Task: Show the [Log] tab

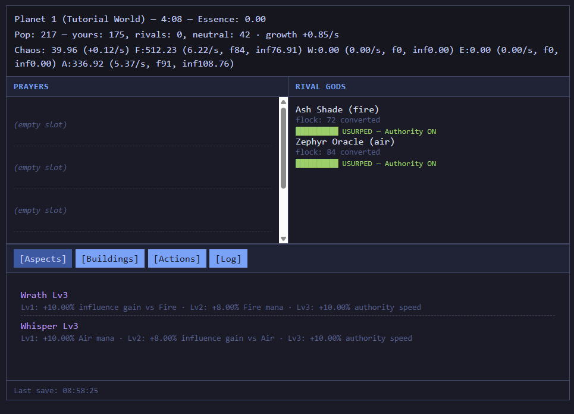Action: click(x=228, y=258)
